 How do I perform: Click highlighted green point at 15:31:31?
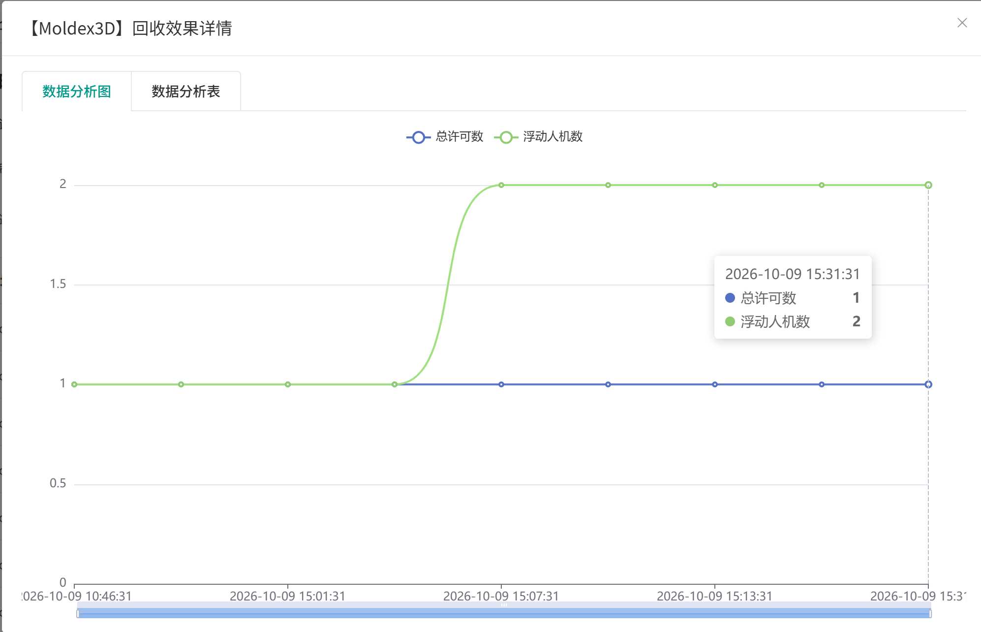pos(928,185)
